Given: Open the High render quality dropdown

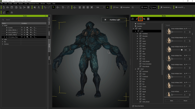Looking at the screenshot, I should click(100, 7).
